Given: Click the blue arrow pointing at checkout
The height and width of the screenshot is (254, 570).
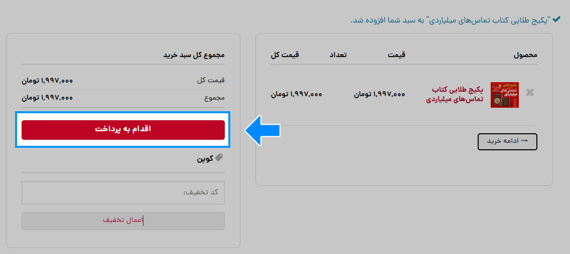Looking at the screenshot, I should tap(262, 130).
